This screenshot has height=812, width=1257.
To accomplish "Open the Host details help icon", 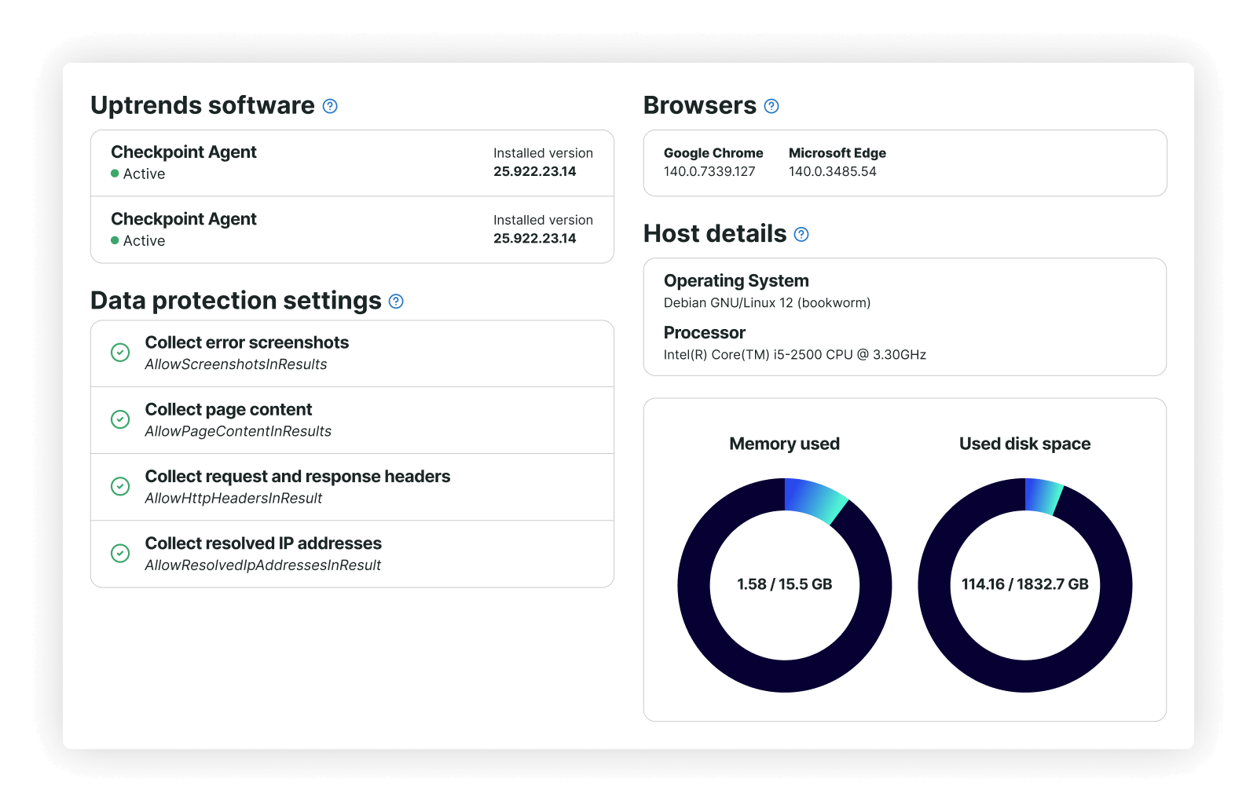I will click(x=801, y=234).
